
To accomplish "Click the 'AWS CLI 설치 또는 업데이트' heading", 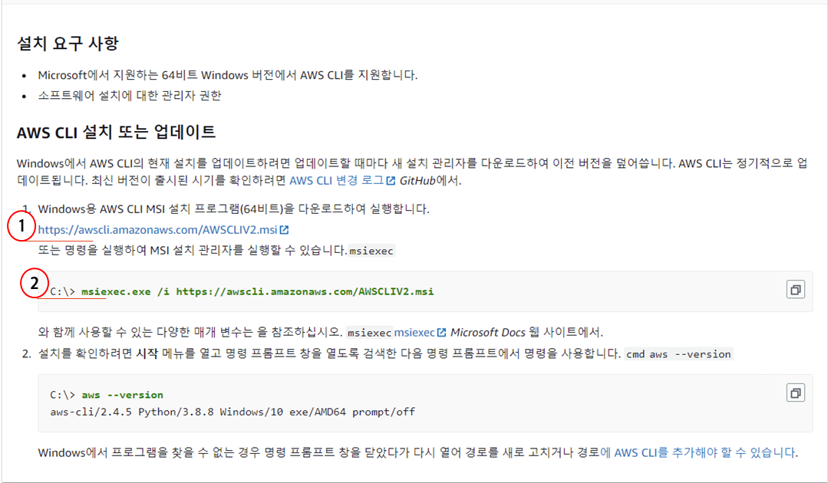I will pos(116,132).
